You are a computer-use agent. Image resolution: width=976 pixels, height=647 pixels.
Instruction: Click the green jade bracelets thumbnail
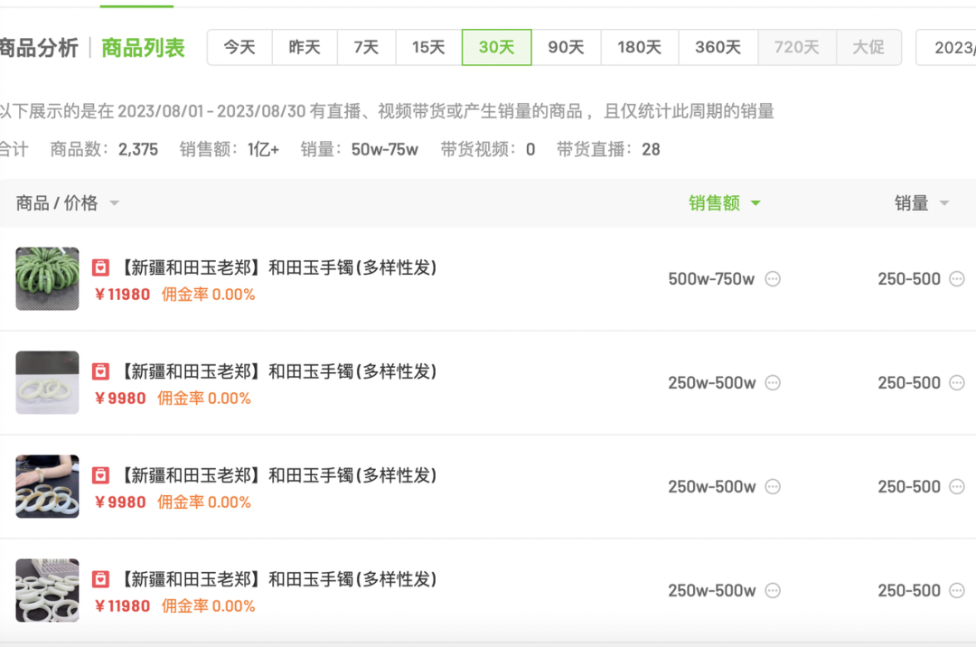pyautogui.click(x=47, y=278)
